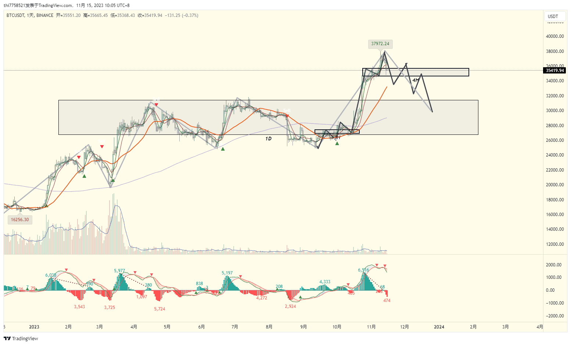Viewport: 571px width, 345px height.
Task: Click the high value 35665.45 in header
Action: tap(98, 15)
